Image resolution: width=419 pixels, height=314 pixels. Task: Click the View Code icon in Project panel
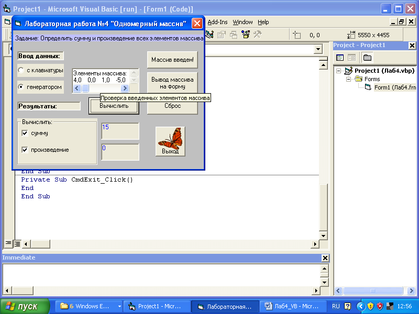click(340, 58)
